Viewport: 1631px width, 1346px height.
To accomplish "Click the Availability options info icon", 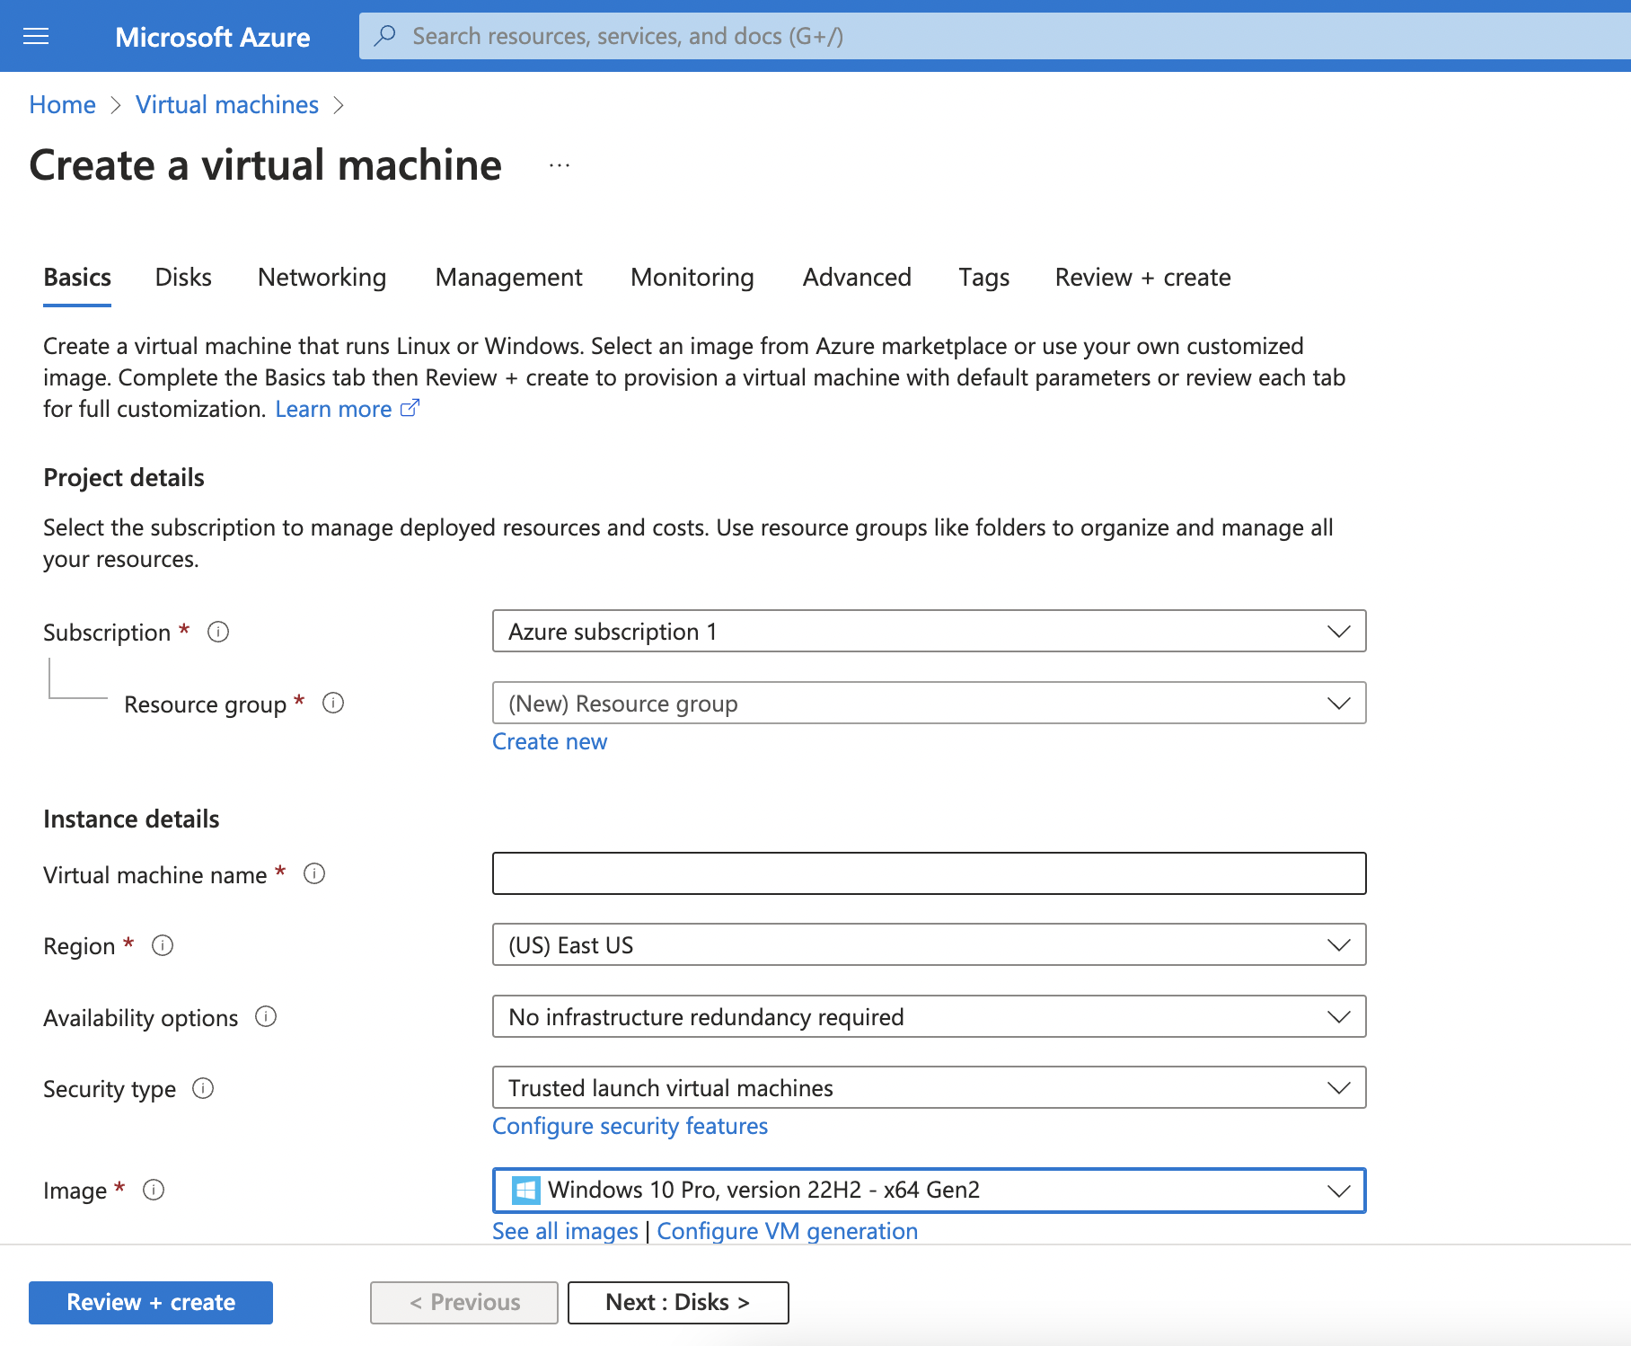I will coord(266,1016).
